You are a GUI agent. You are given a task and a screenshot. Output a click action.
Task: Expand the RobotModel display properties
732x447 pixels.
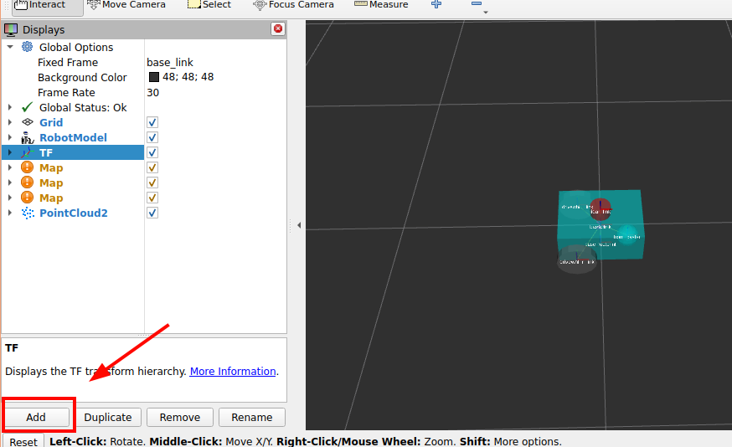pyautogui.click(x=10, y=137)
